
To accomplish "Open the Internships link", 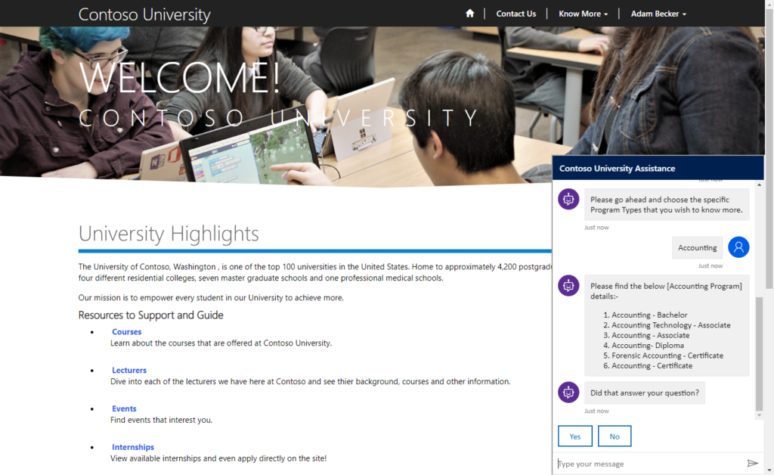I will pos(132,447).
